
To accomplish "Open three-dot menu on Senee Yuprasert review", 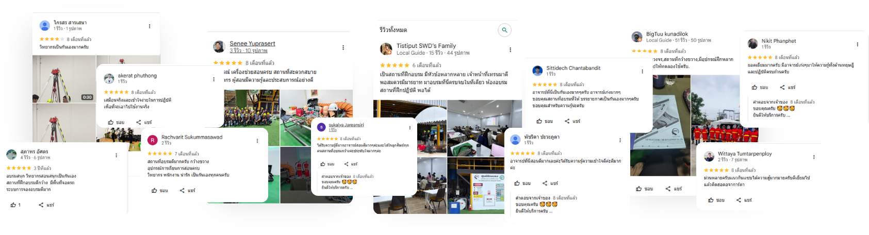I will (343, 47).
